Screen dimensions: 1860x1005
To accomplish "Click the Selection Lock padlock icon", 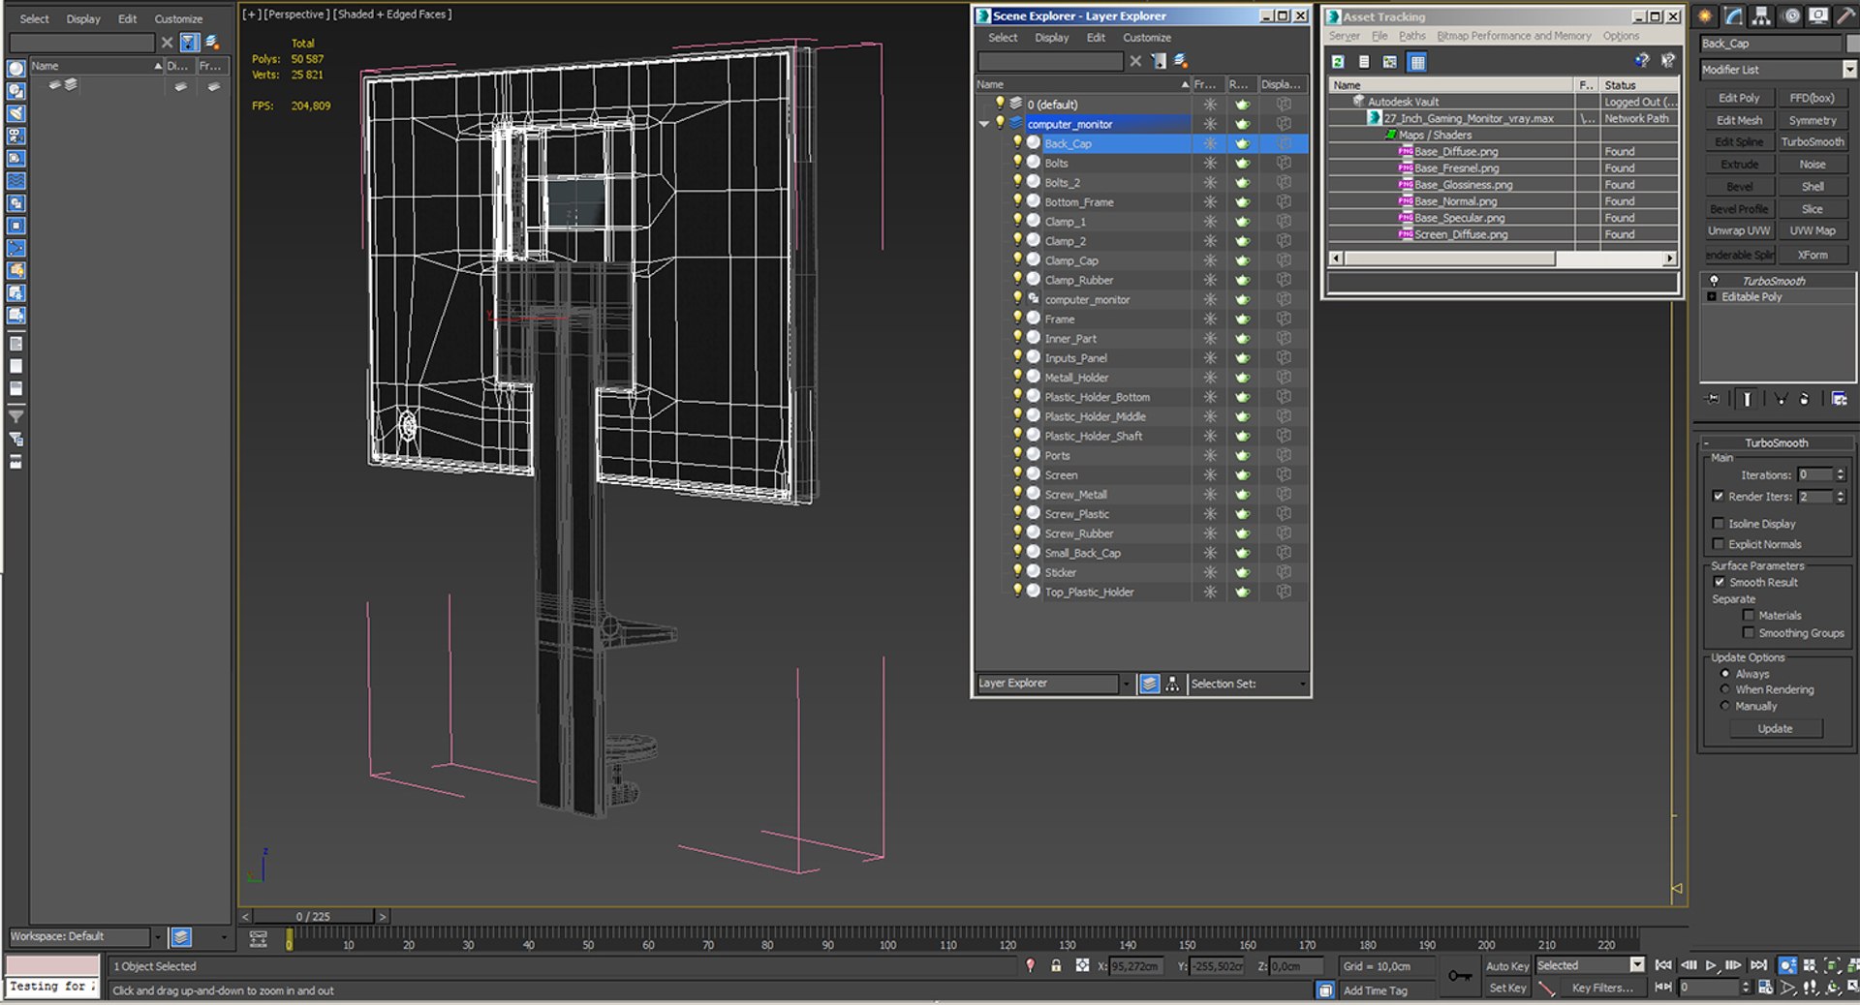I will pos(1056,965).
